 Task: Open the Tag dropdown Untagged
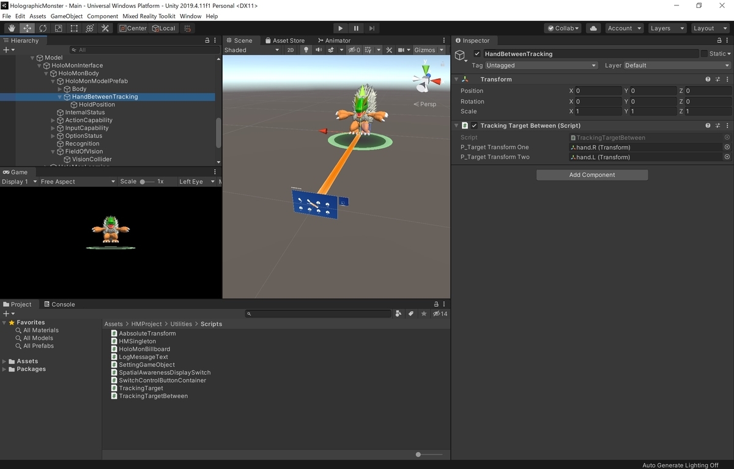pos(541,66)
